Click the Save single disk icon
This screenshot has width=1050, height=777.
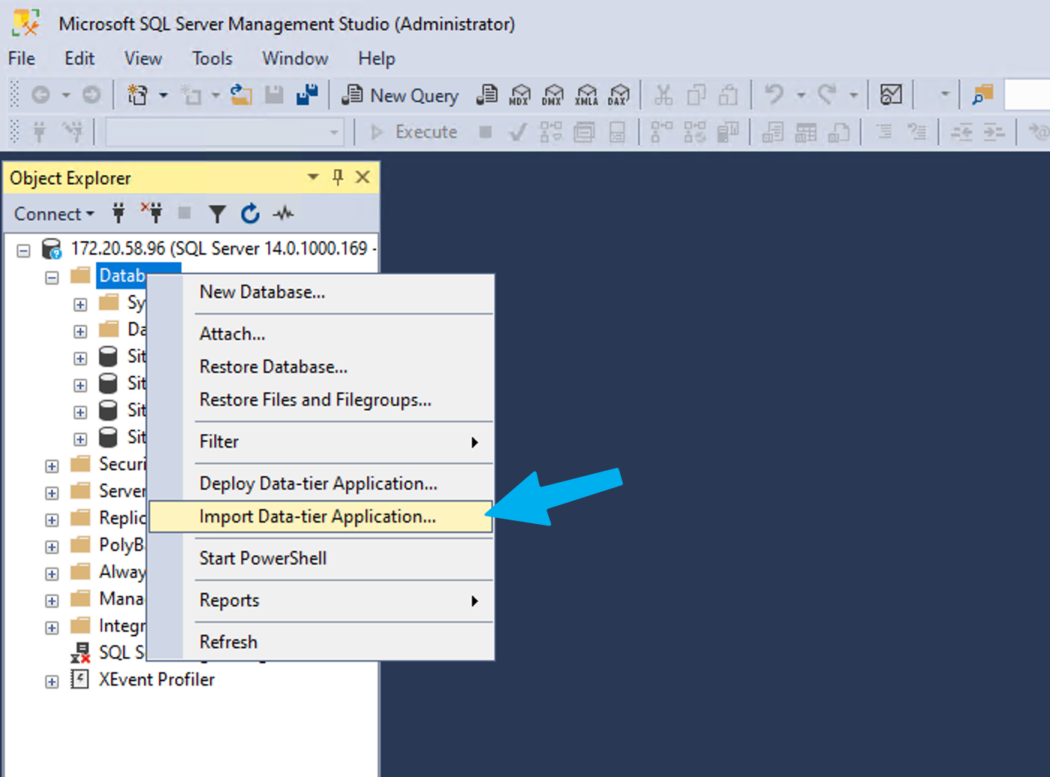(274, 95)
